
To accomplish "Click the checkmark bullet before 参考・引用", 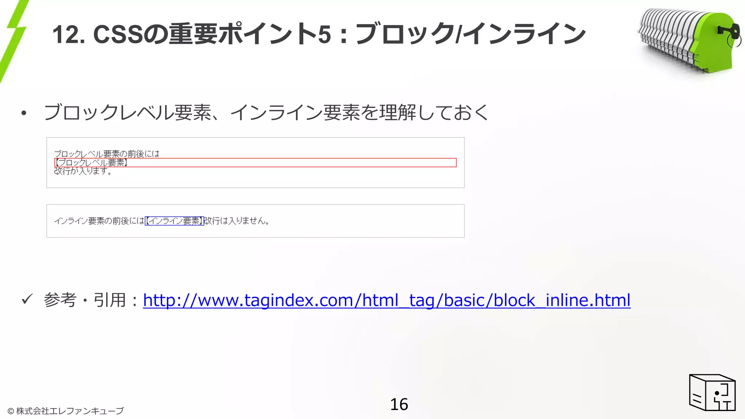I will 27,299.
